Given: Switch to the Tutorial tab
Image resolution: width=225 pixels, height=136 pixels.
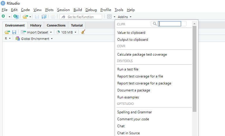Looking at the screenshot, I should tap(77, 25).
